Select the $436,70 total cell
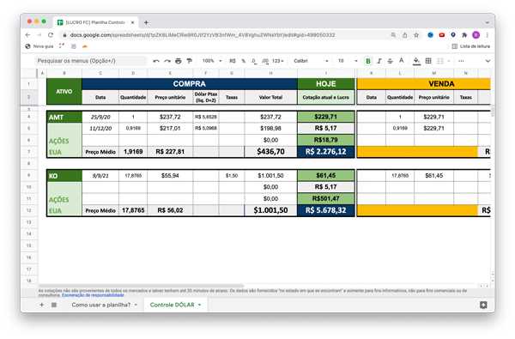Screen dimensions: 515x339 270,152
